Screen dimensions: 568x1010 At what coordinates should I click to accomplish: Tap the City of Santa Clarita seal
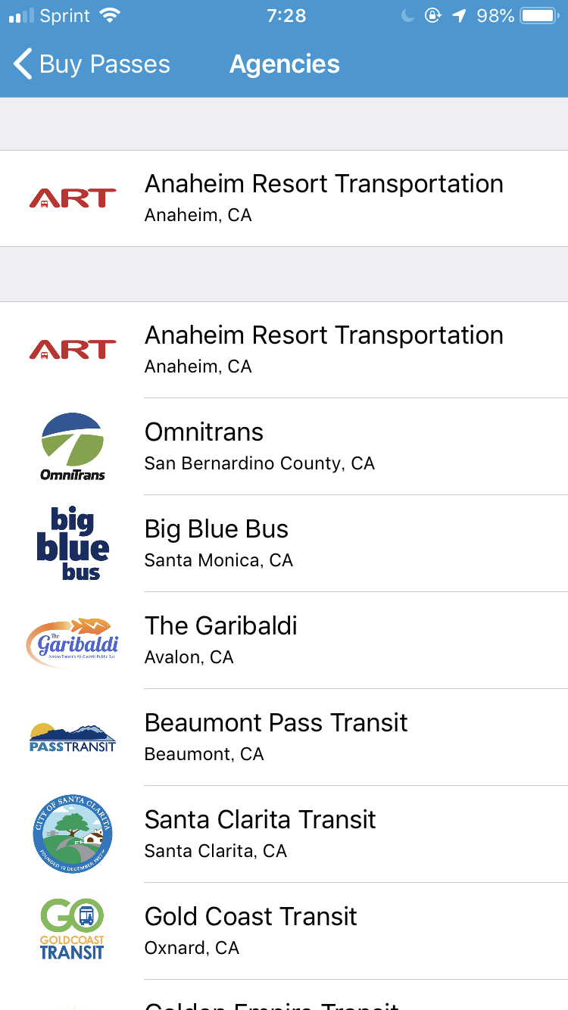[73, 834]
